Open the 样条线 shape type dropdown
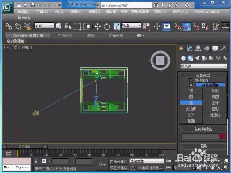This screenshot has height=173, width=231. (x=203, y=66)
